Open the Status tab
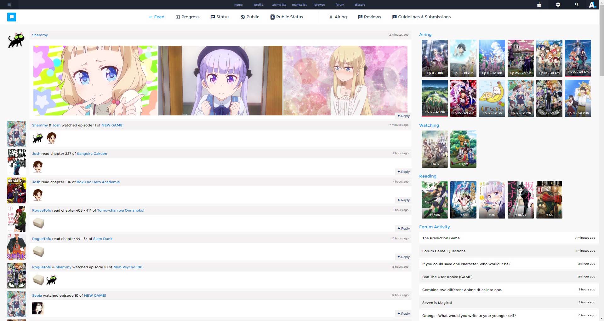 (220, 17)
